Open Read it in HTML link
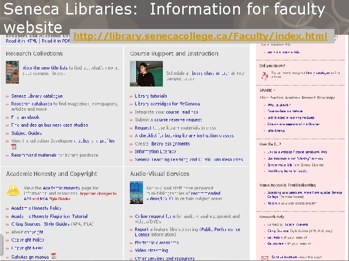The width and height of the screenshot is (349, 261). [x=22, y=41]
